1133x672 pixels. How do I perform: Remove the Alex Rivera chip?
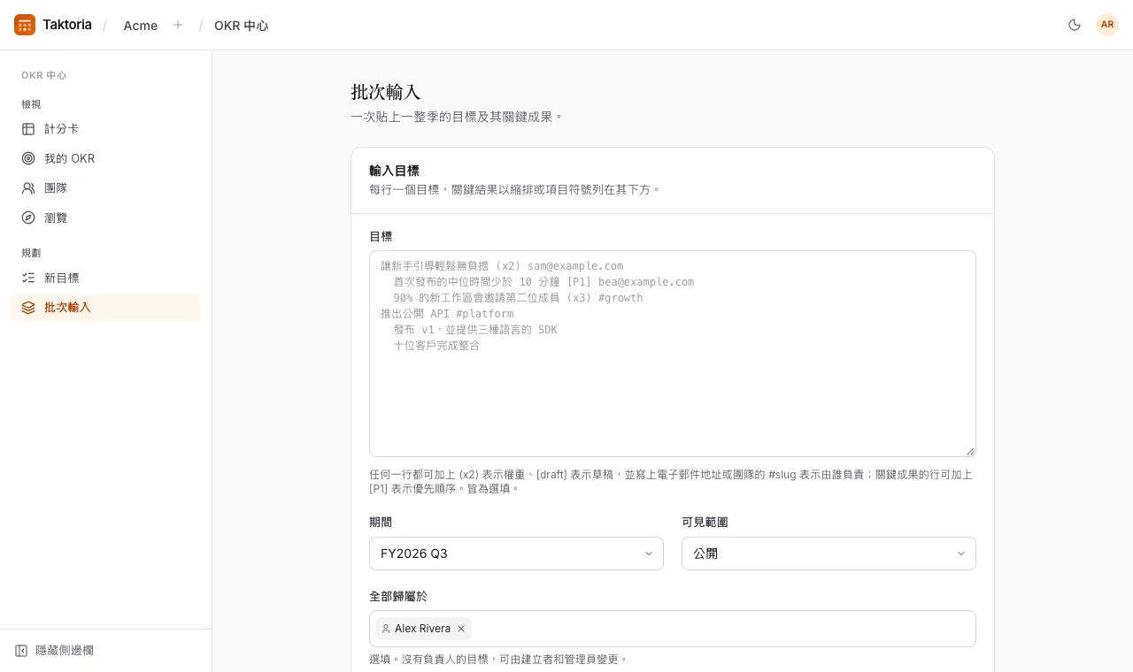click(x=461, y=629)
